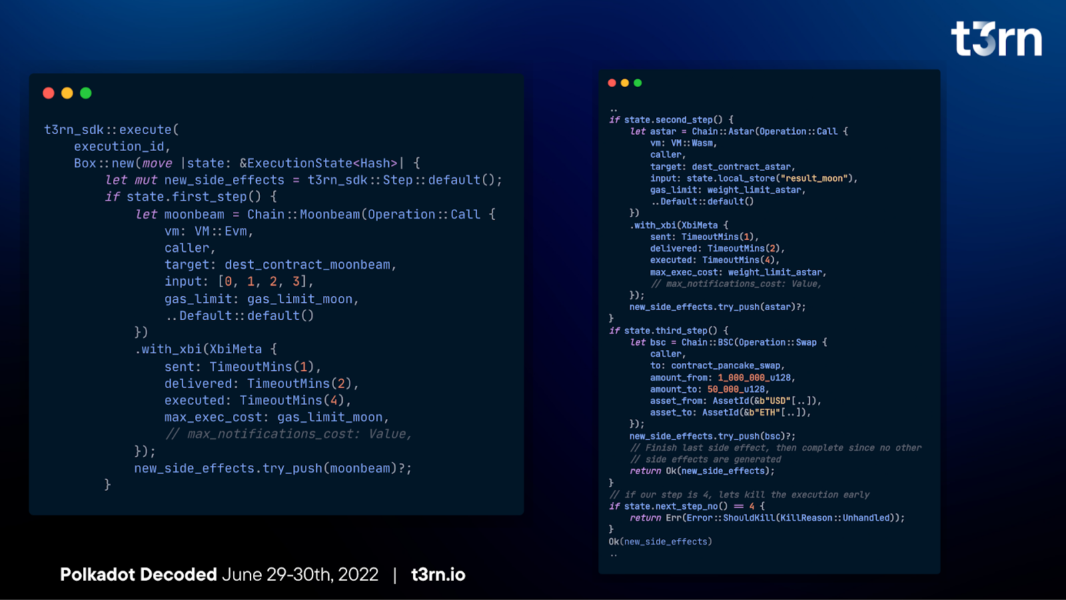Click the "input: [0, 1, 2, 3]," line

tap(239, 282)
